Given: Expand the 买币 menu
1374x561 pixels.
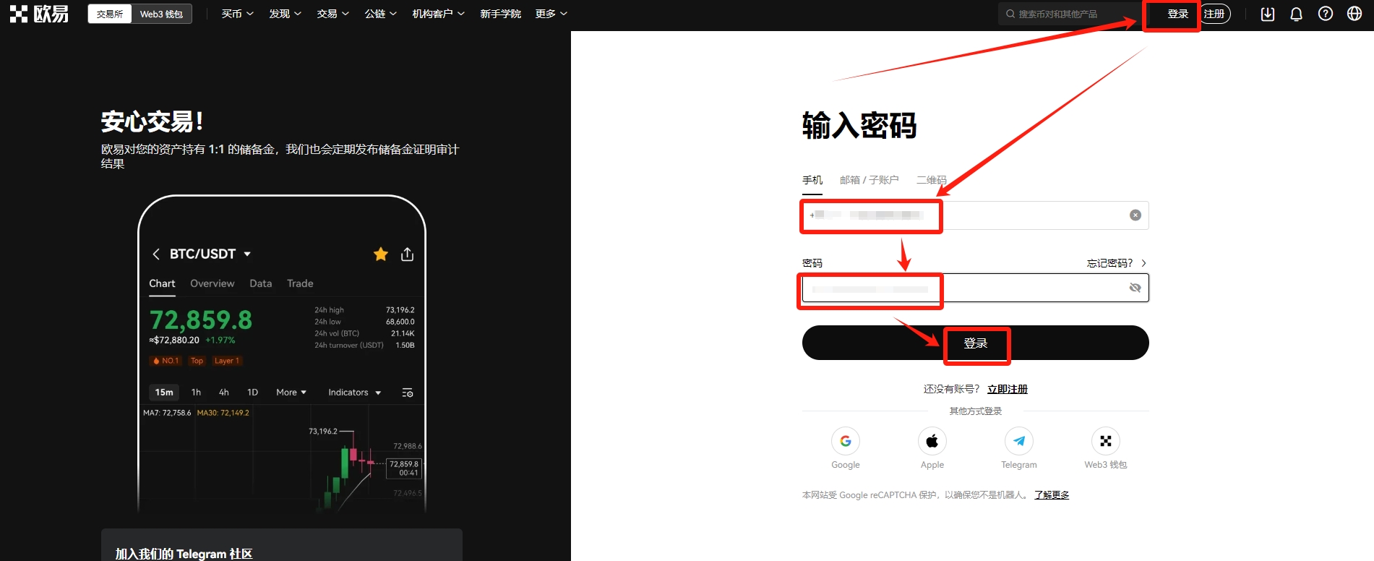Looking at the screenshot, I should [x=238, y=14].
